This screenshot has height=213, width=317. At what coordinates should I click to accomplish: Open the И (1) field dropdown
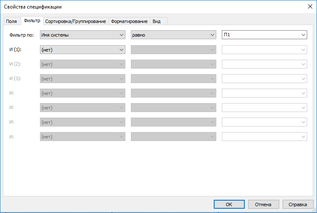click(82, 50)
